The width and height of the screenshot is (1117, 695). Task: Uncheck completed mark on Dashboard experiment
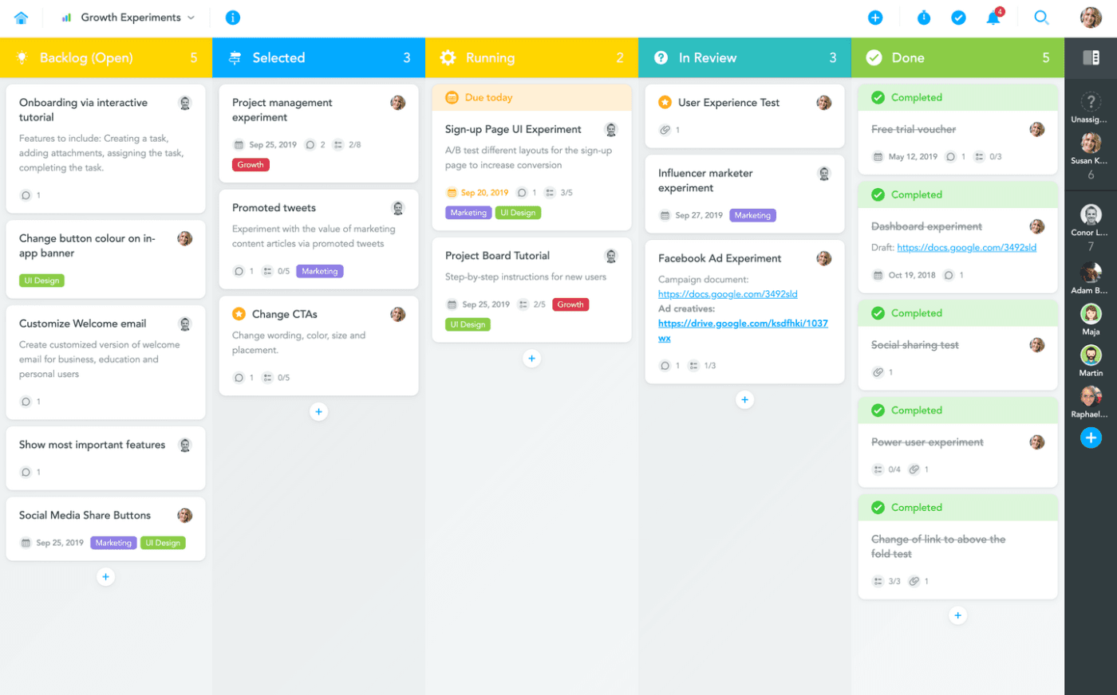point(878,194)
